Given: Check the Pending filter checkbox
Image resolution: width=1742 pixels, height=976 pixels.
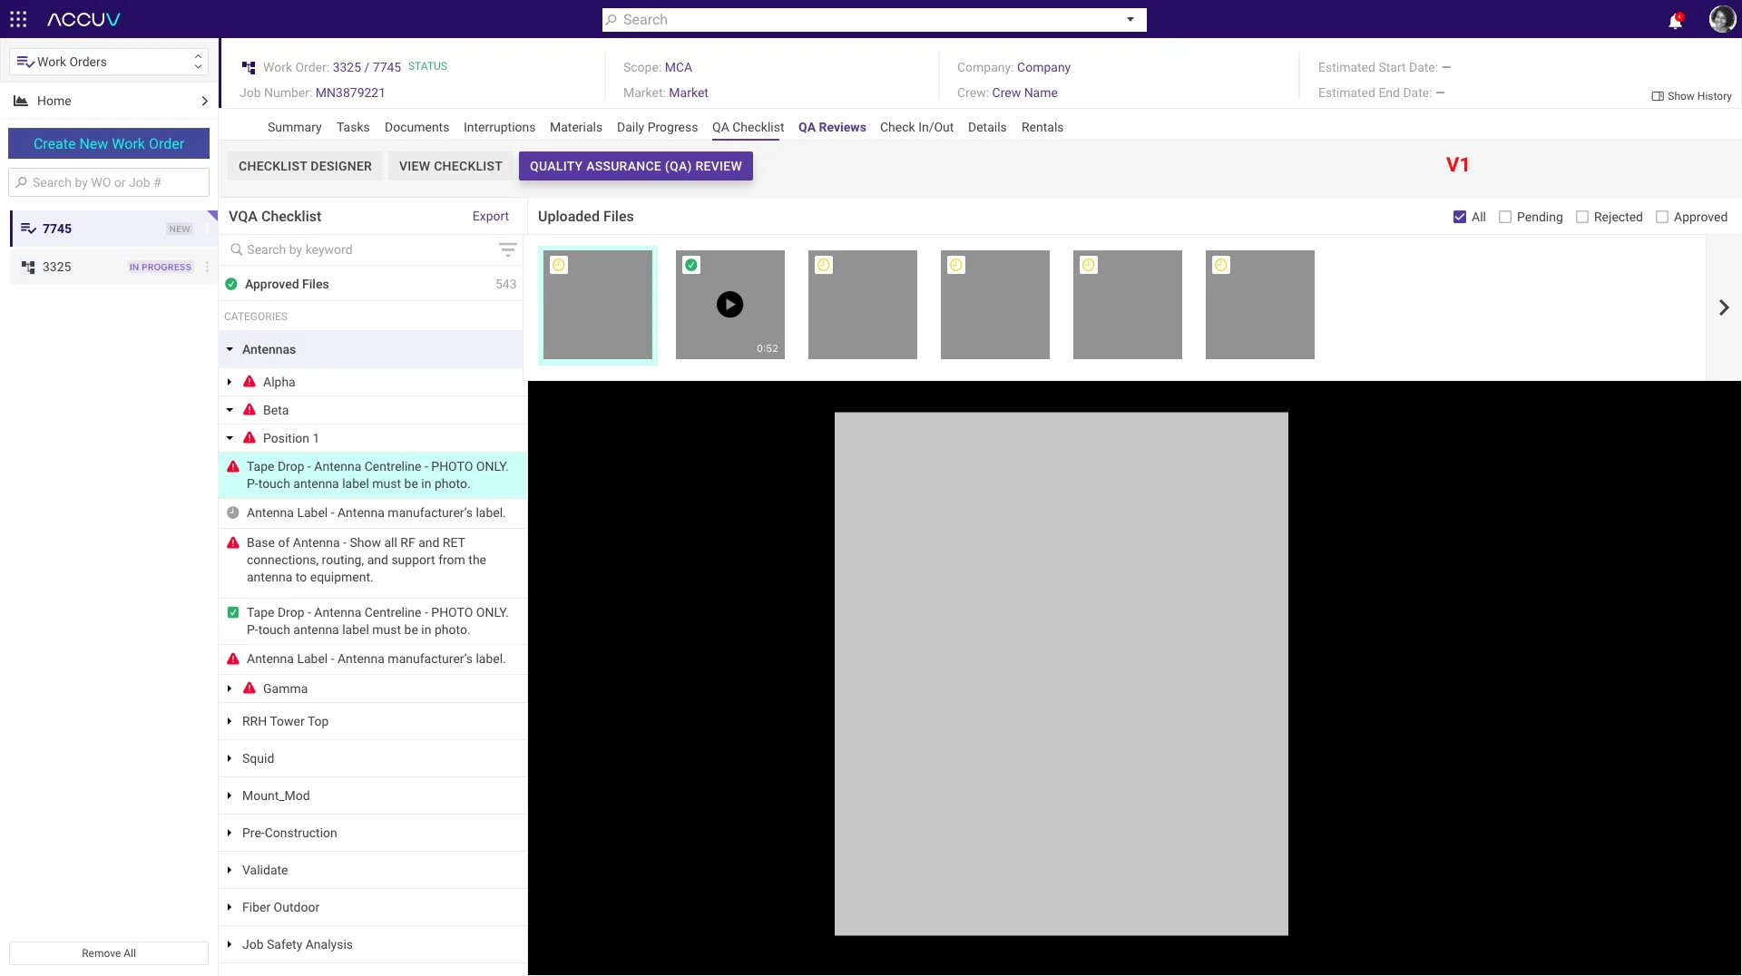Looking at the screenshot, I should (x=1505, y=217).
